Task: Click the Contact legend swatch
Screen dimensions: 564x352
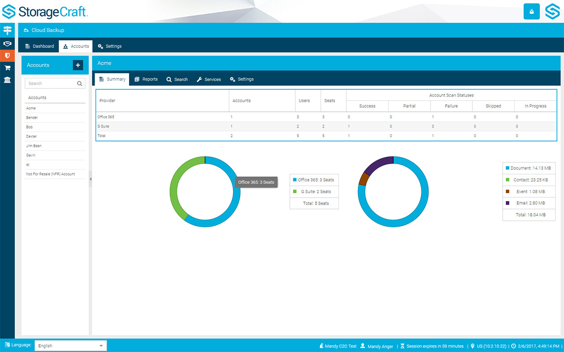Action: (508, 180)
